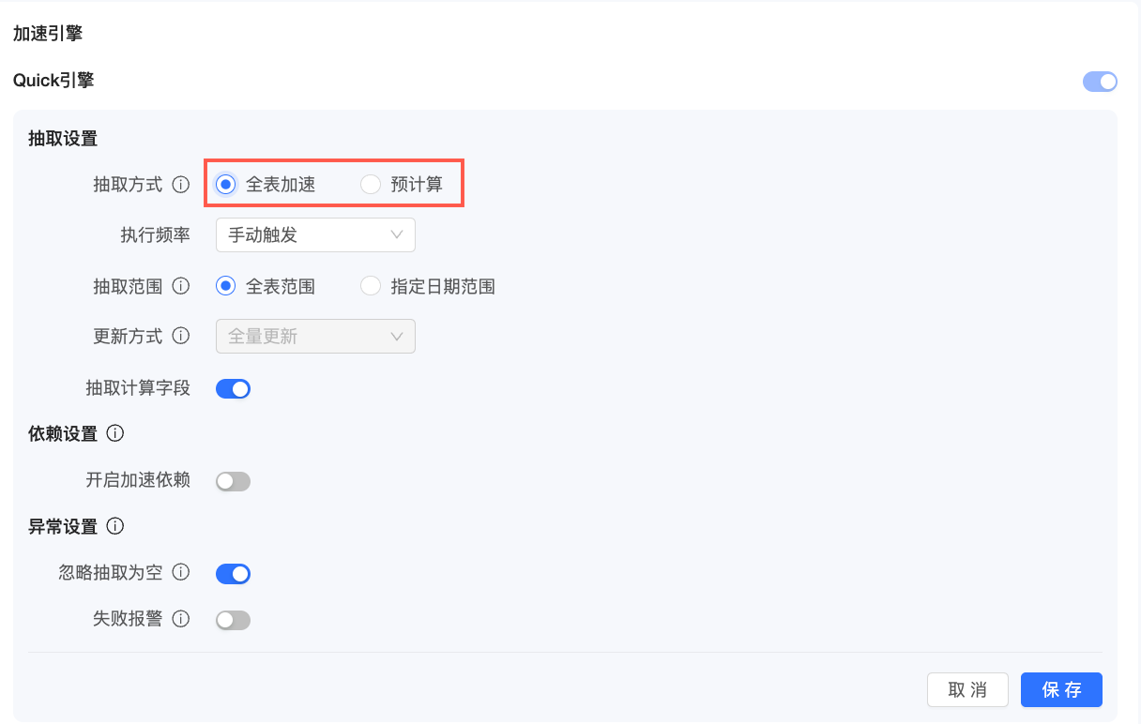Open the 执行频率 手动触发 dropdown

315,234
